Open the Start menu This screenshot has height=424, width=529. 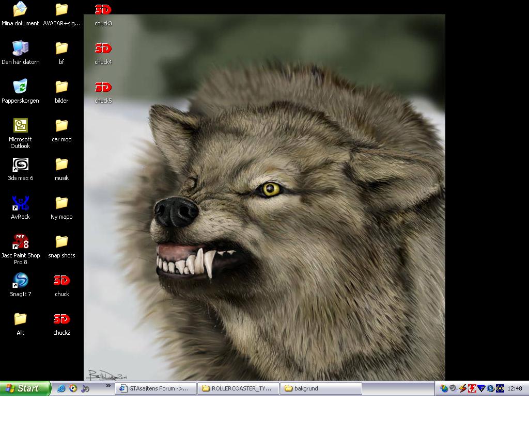coord(25,388)
